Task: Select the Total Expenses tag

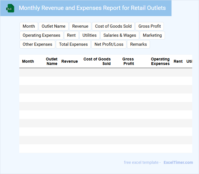Action: tap(73, 44)
